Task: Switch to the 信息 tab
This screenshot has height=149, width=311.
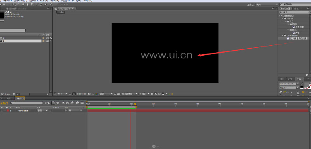Action: 296,9
